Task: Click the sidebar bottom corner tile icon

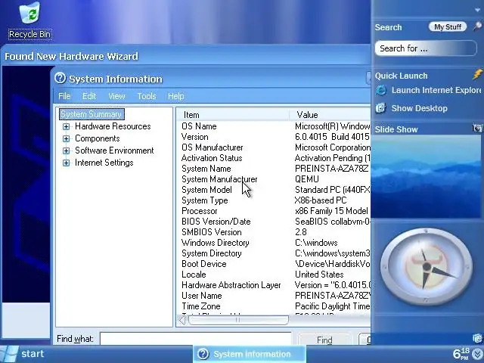Action: point(477,339)
